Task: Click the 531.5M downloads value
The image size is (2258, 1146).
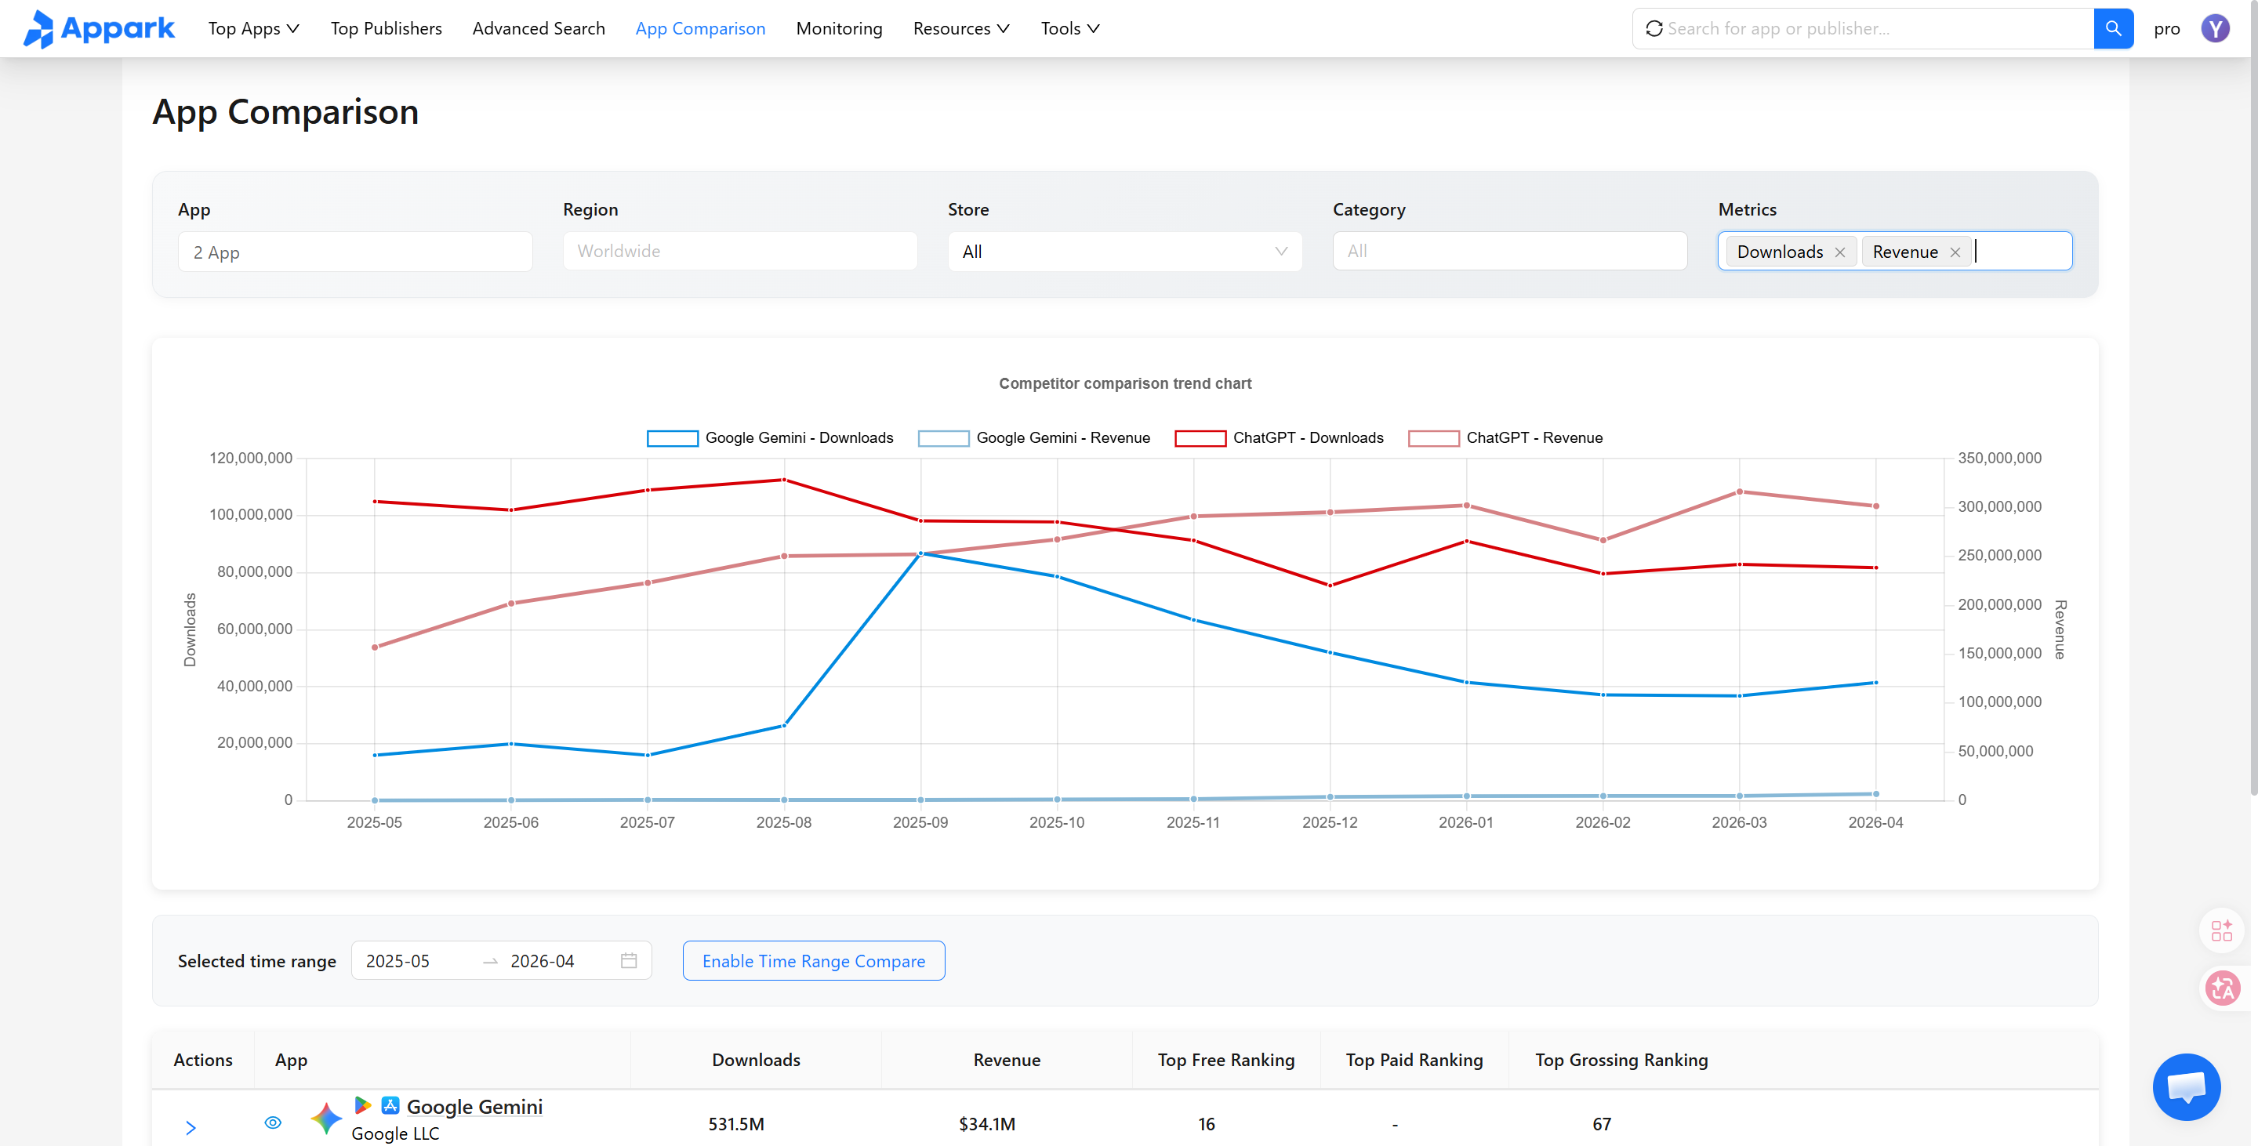Action: 736,1123
